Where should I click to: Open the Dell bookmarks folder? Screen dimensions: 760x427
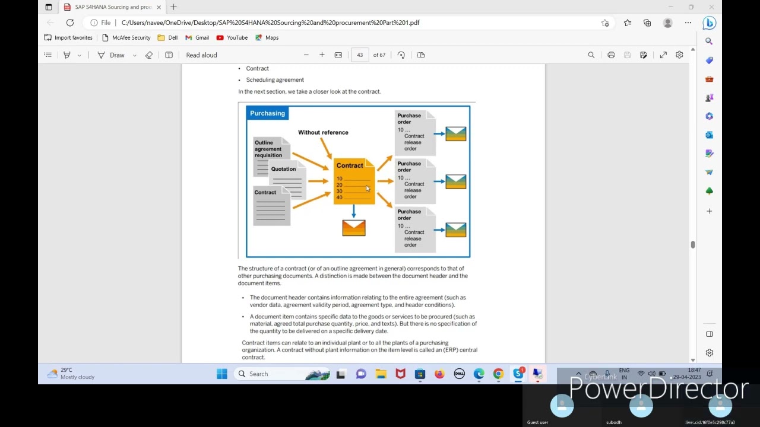coord(167,37)
